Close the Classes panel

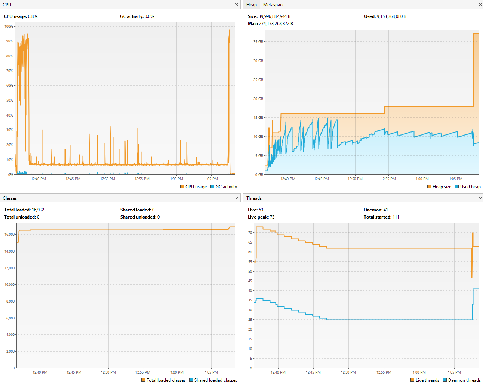(x=236, y=198)
